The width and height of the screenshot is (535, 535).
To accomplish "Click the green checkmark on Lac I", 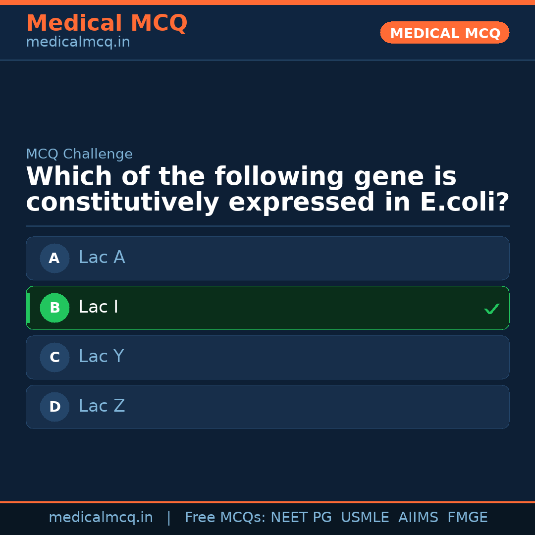I will tap(491, 309).
